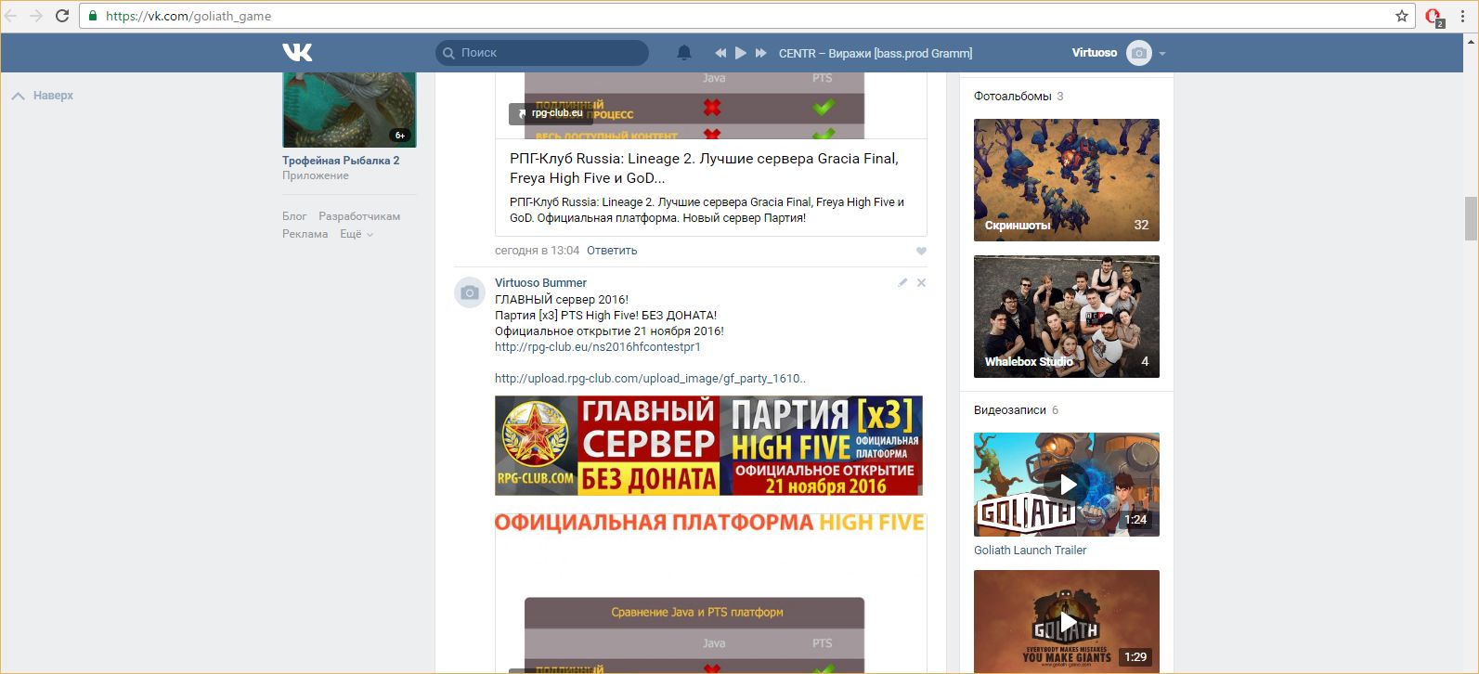1479x674 pixels.
Task: Type in the Поиск search field
Action: [548, 53]
